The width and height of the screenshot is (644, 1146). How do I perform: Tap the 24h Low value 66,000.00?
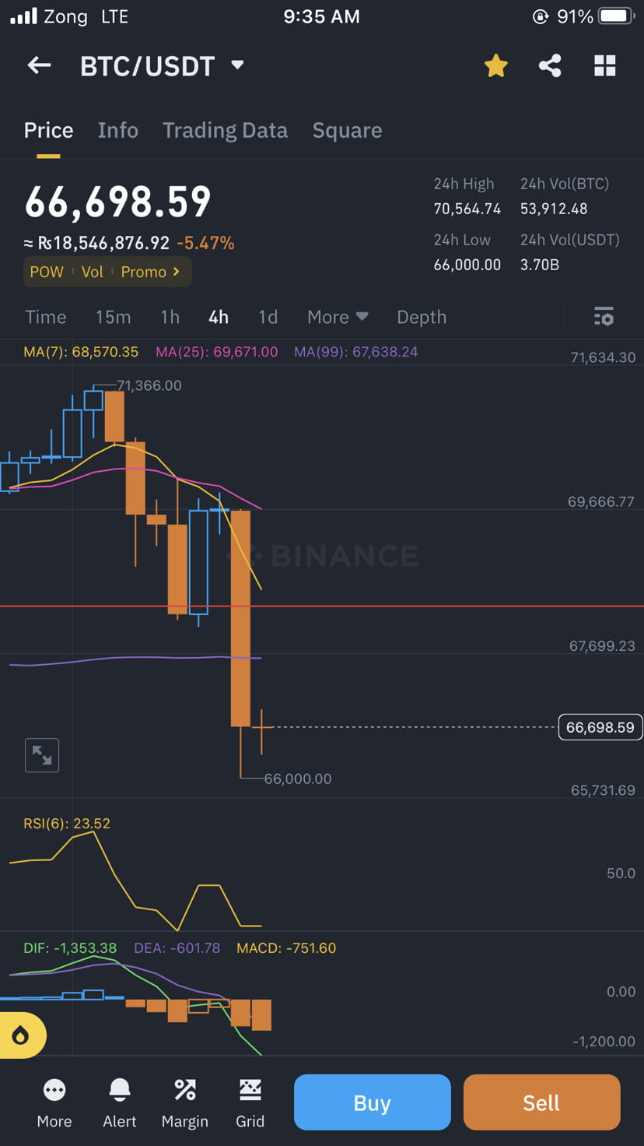(467, 265)
